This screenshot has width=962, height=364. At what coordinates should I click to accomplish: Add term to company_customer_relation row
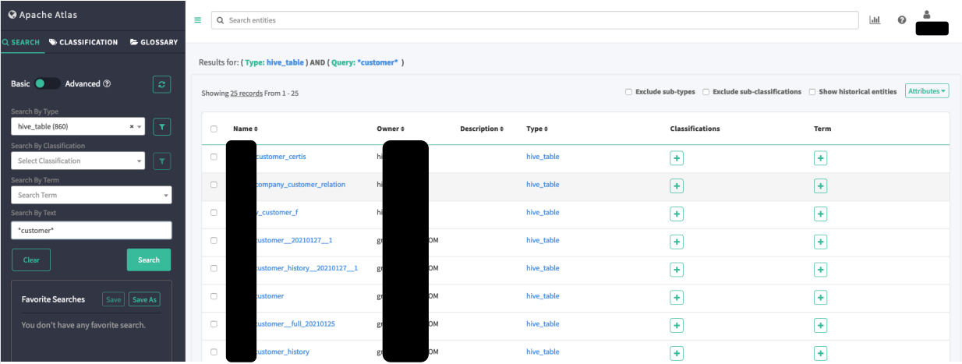[x=820, y=186]
